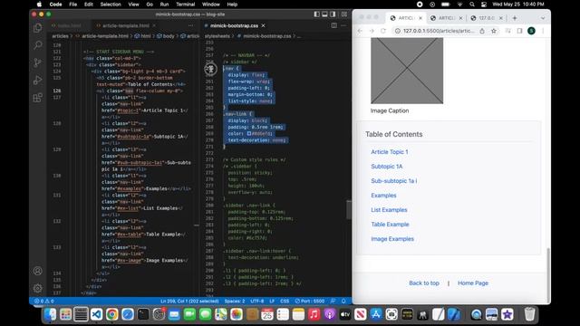This screenshot has height=326, width=580.
Task: Toggle the primary sidebar in VS Code
Action: pyautogui.click(x=316, y=14)
